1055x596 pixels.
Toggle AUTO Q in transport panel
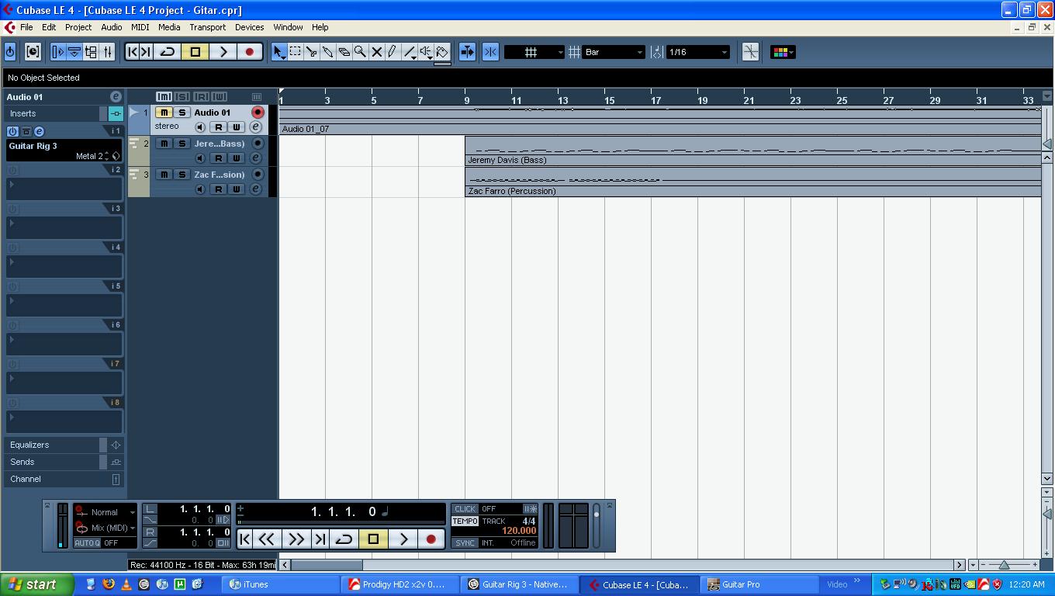click(87, 543)
